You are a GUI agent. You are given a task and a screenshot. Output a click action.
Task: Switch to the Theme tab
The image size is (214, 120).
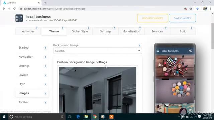click(x=54, y=31)
